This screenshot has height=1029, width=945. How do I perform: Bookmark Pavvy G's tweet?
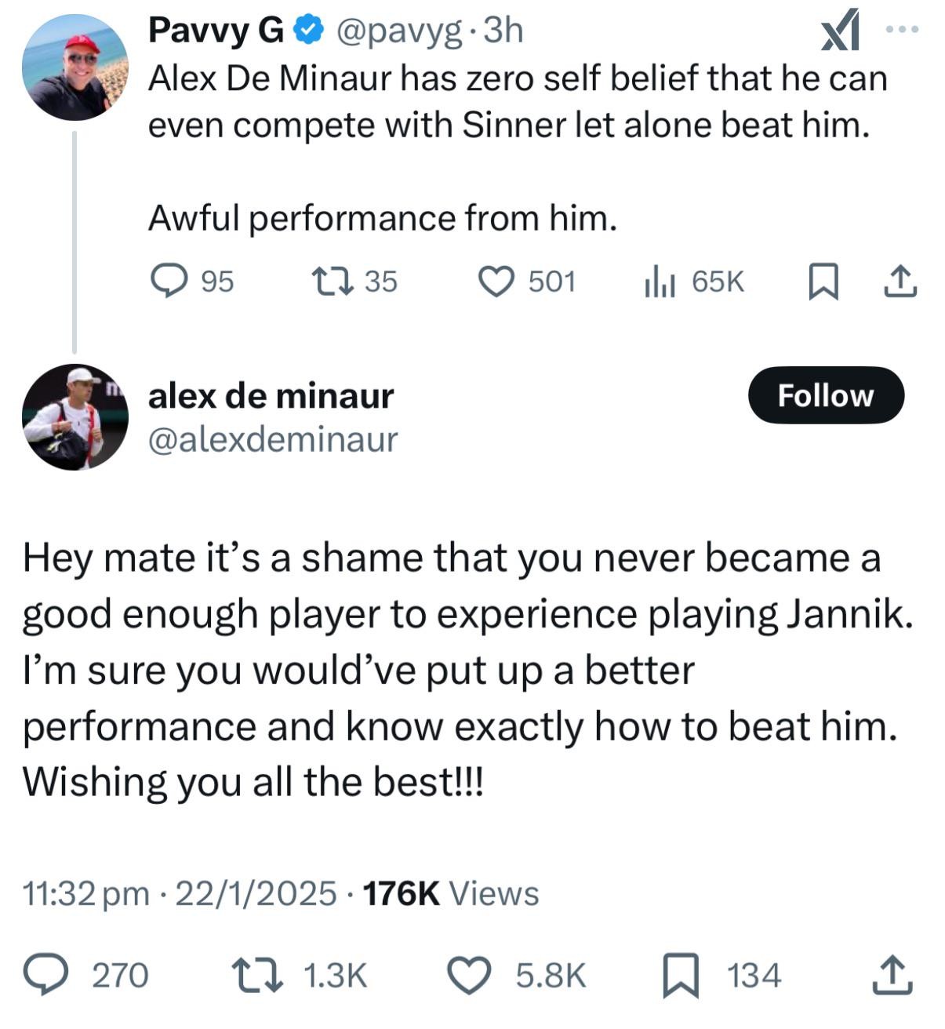(823, 281)
